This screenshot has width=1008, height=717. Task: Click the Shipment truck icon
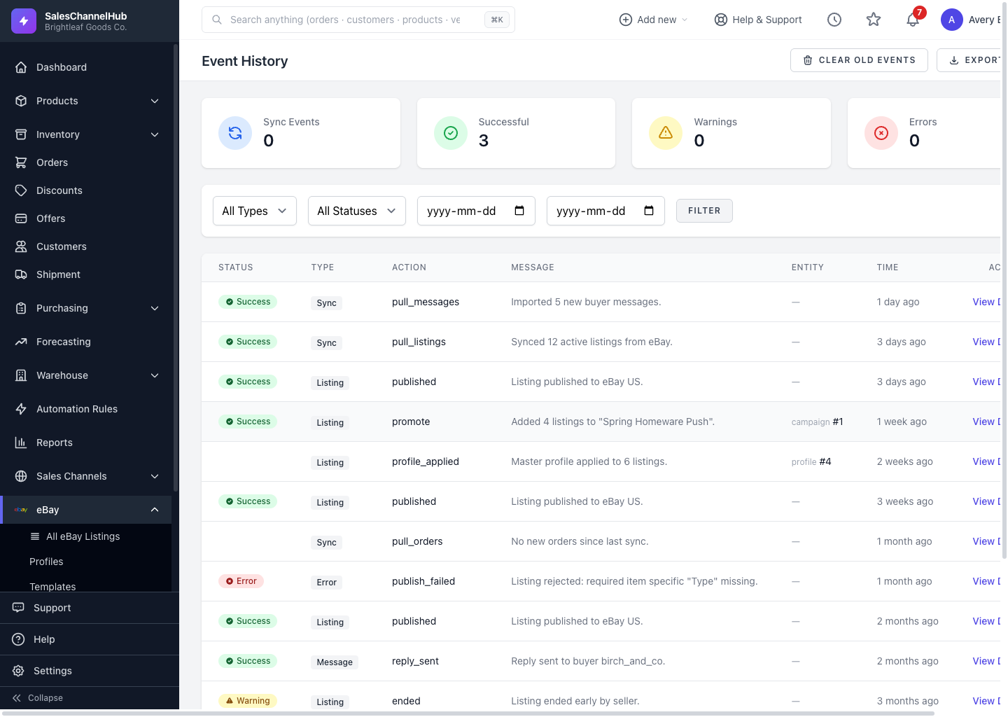(x=21, y=274)
